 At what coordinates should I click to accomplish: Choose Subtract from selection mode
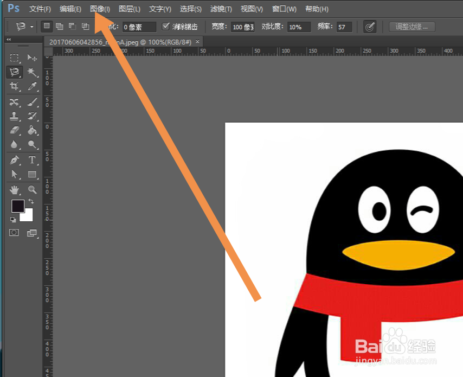[x=72, y=26]
